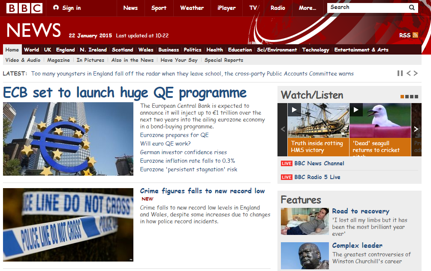This screenshot has width=431, height=271.
Task: Open the Magazine page
Action: pos(59,60)
